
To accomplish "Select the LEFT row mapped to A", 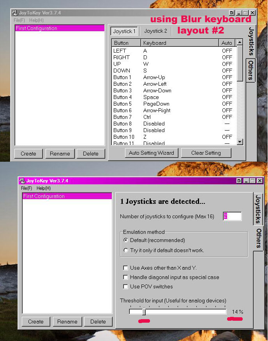I will point(174,51).
